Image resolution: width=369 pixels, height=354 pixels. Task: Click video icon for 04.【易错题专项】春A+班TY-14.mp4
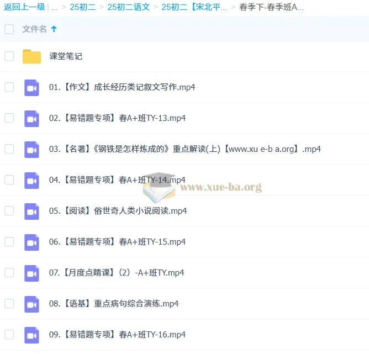tap(32, 181)
